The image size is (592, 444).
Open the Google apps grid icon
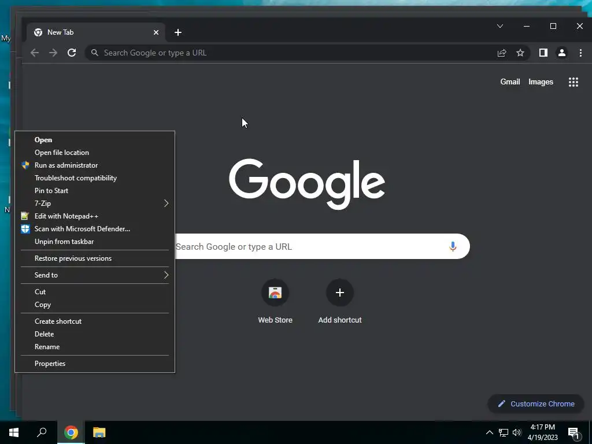(573, 82)
